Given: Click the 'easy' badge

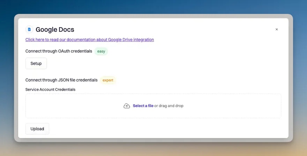Looking at the screenshot, I should (x=101, y=51).
